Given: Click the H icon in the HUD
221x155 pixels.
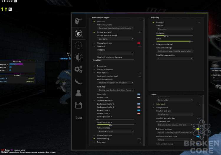Looking at the screenshot, I should 10,9.
